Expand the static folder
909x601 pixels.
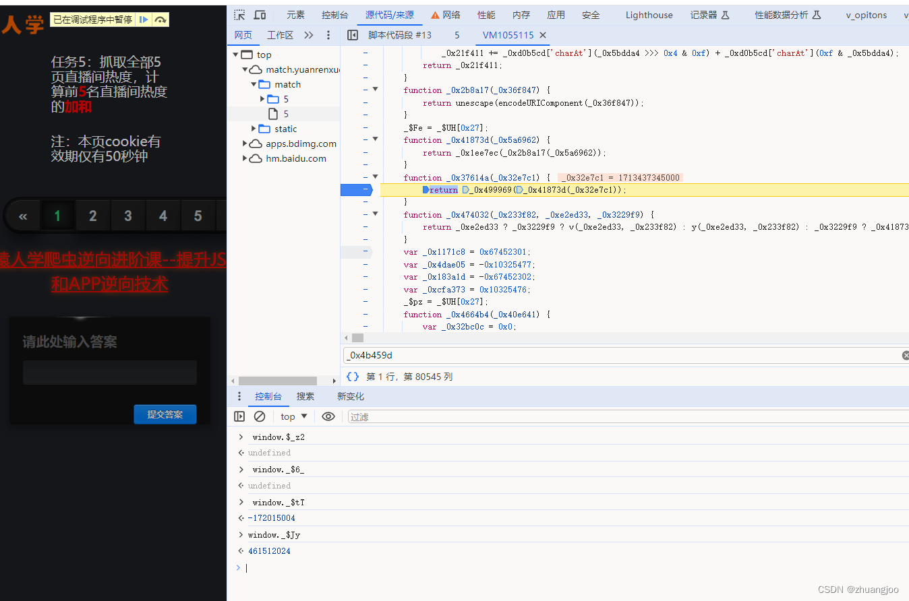click(x=254, y=129)
